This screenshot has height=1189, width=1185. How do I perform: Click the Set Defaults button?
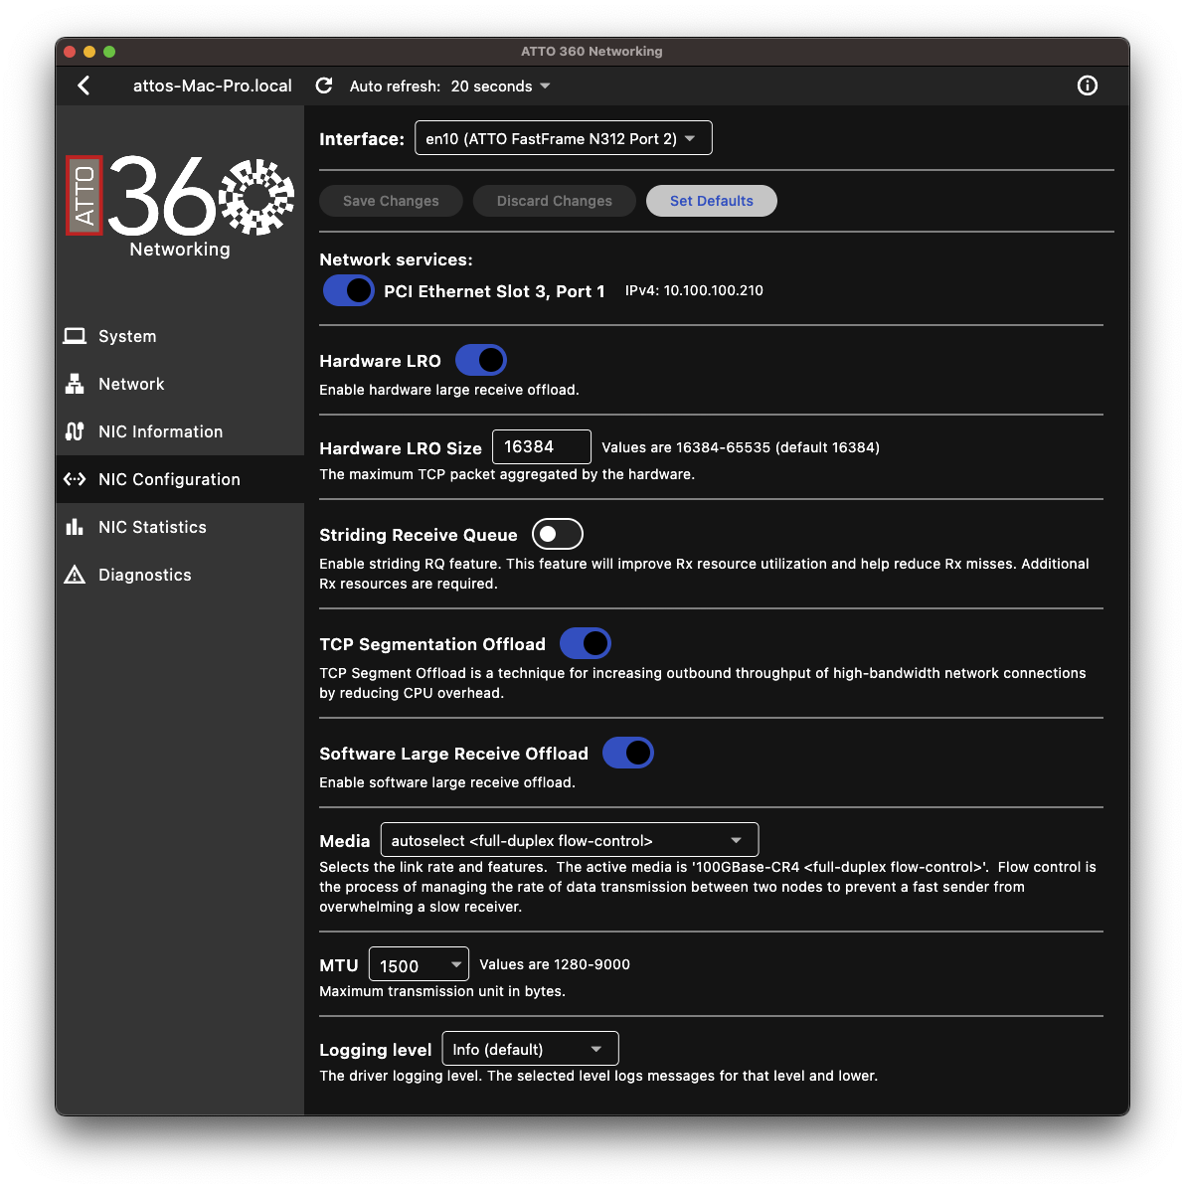coord(711,201)
